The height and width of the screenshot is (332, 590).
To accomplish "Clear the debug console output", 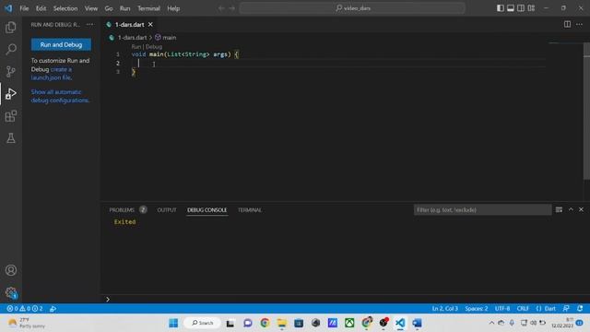I will pyautogui.click(x=559, y=209).
